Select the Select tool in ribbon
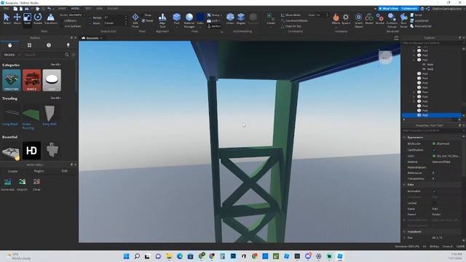This screenshot has height=262, width=466. click(7, 19)
